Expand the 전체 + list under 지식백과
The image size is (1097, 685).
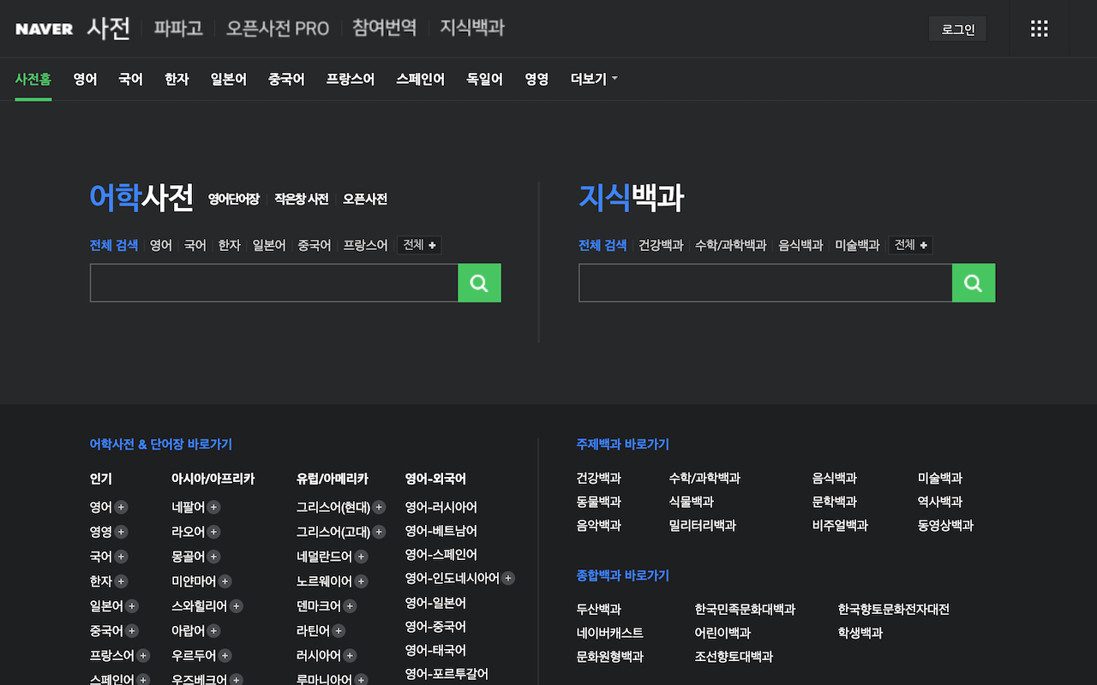911,245
